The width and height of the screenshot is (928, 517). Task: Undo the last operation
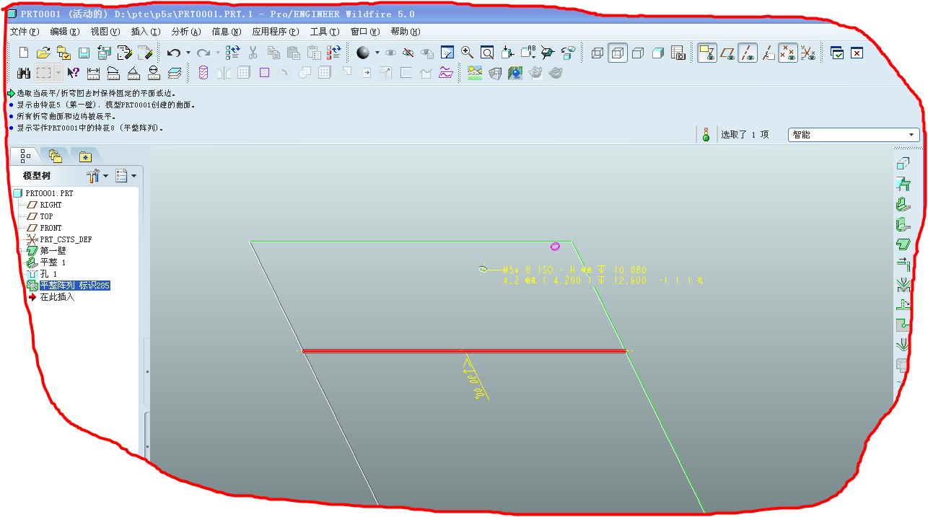tap(173, 53)
